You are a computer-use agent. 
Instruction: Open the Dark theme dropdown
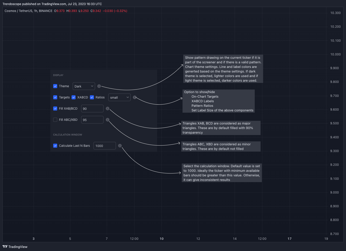click(x=84, y=86)
